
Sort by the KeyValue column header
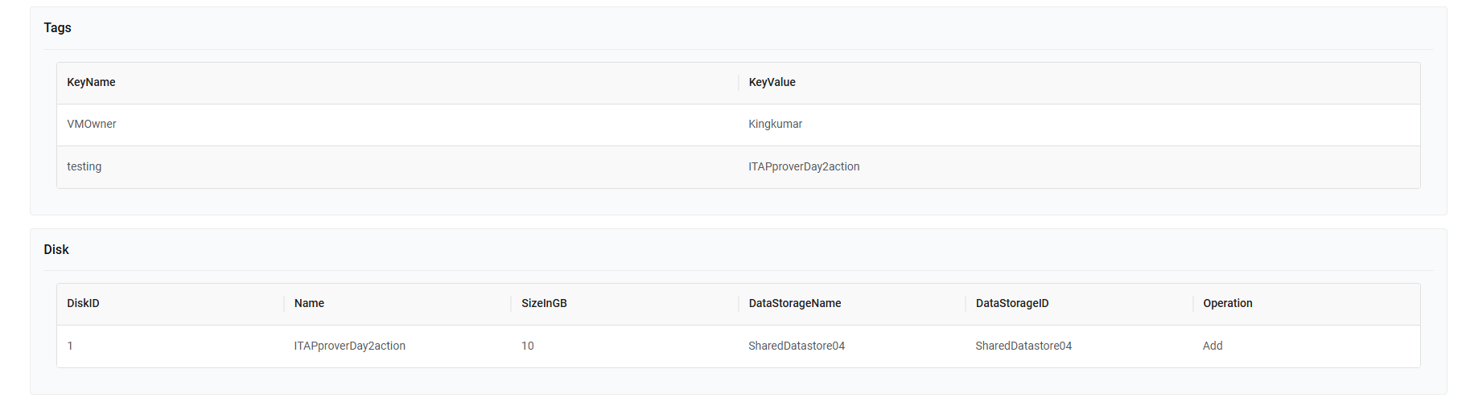(x=772, y=82)
